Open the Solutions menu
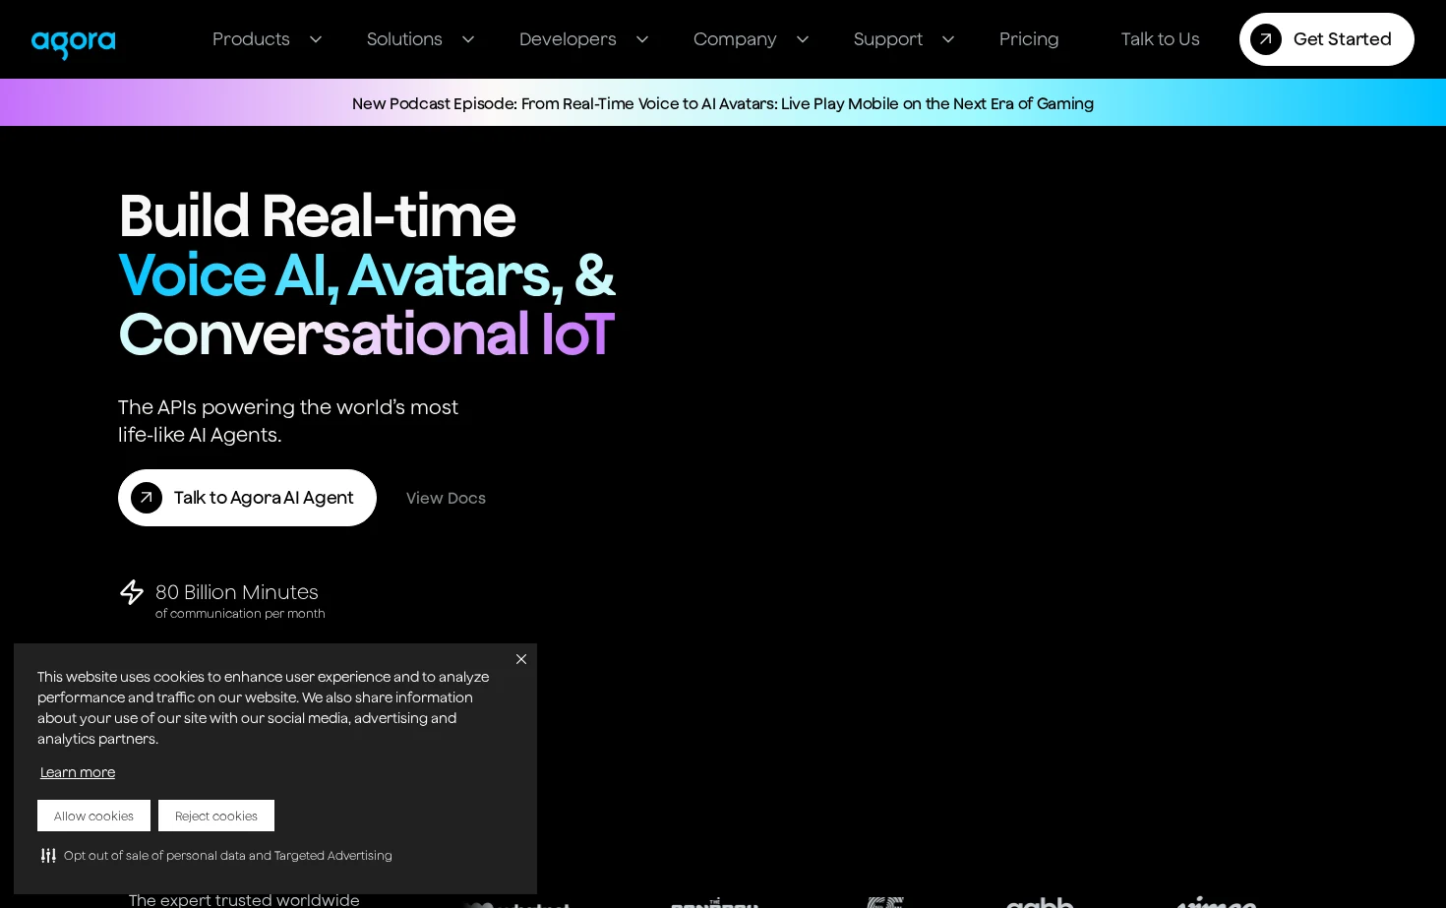Image resolution: width=1446 pixels, height=908 pixels. [x=404, y=39]
